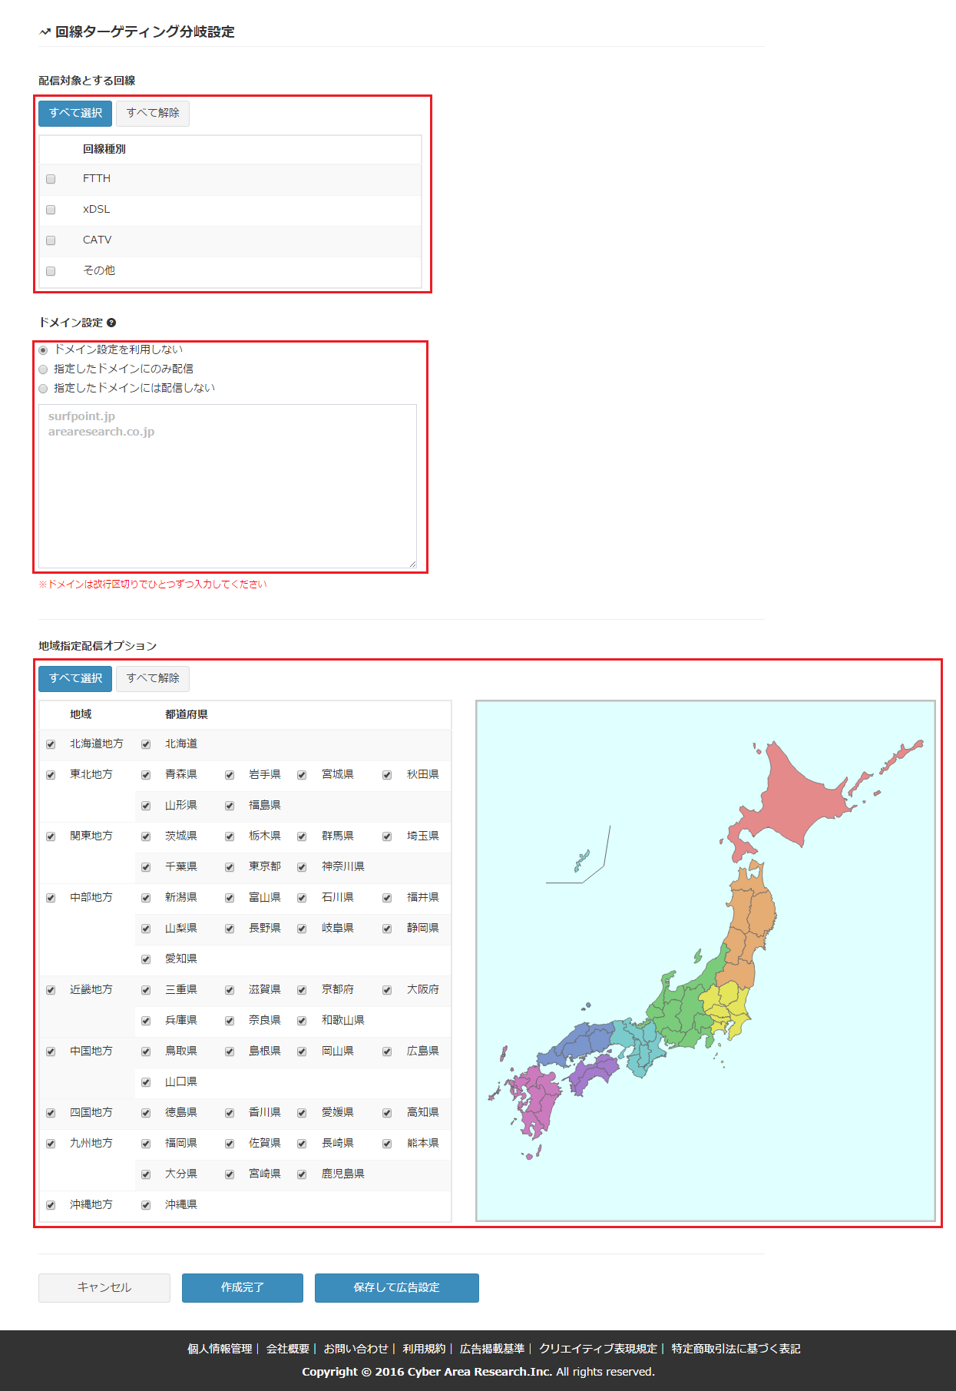Select ドメイン設定を利用しない radio option

[43, 350]
